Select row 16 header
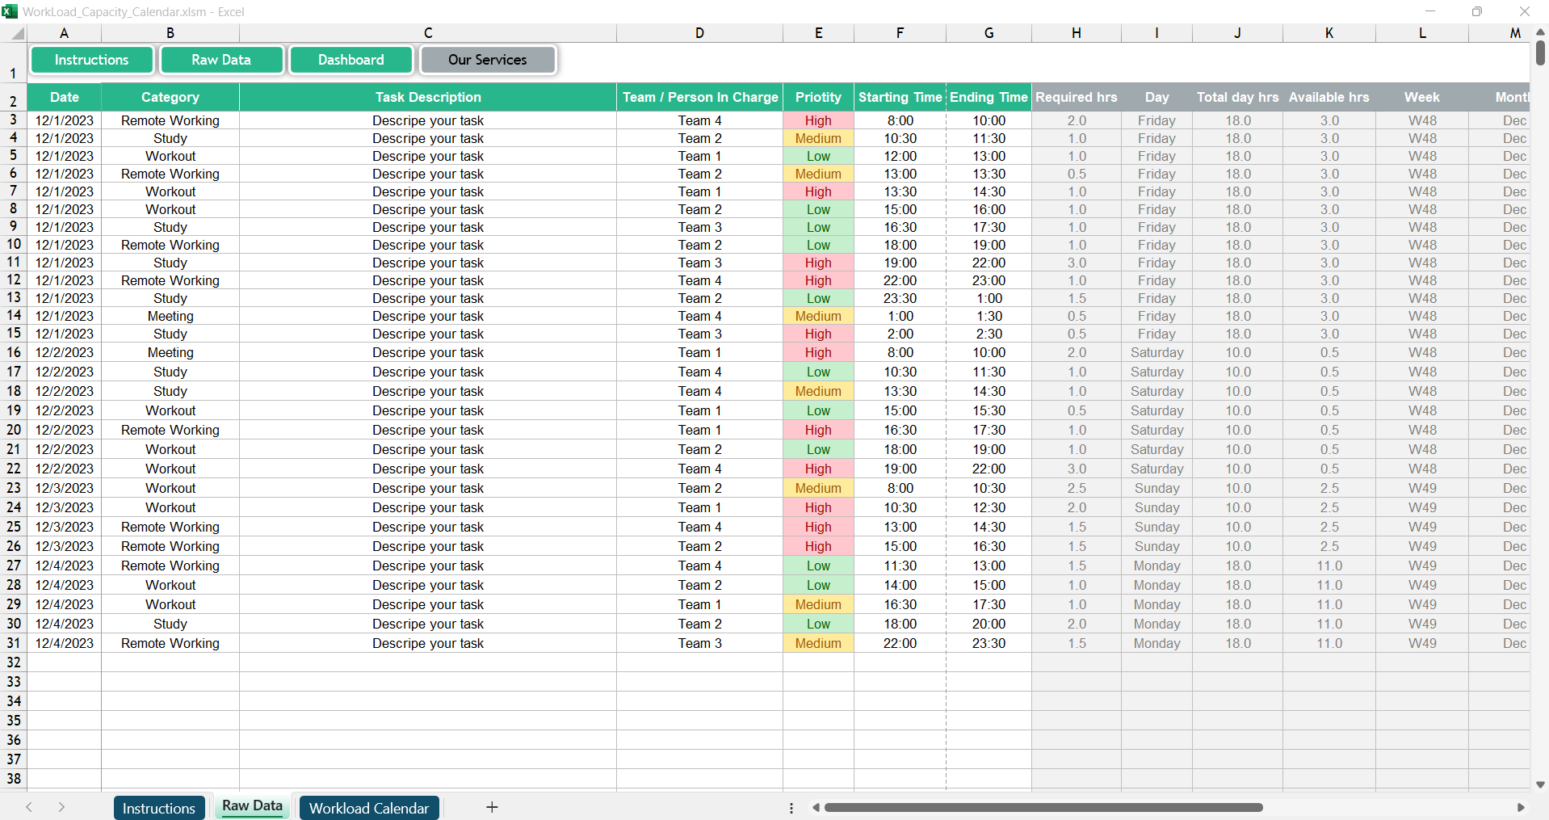 [14, 352]
